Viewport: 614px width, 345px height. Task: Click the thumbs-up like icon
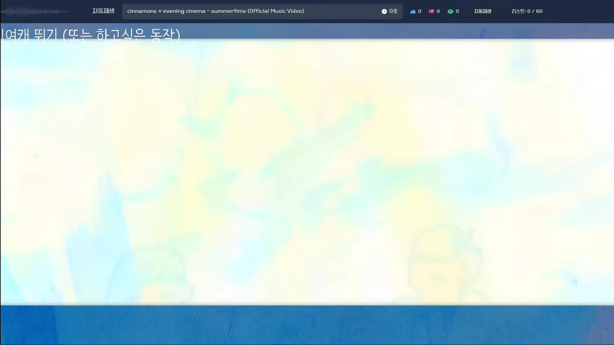tap(413, 11)
